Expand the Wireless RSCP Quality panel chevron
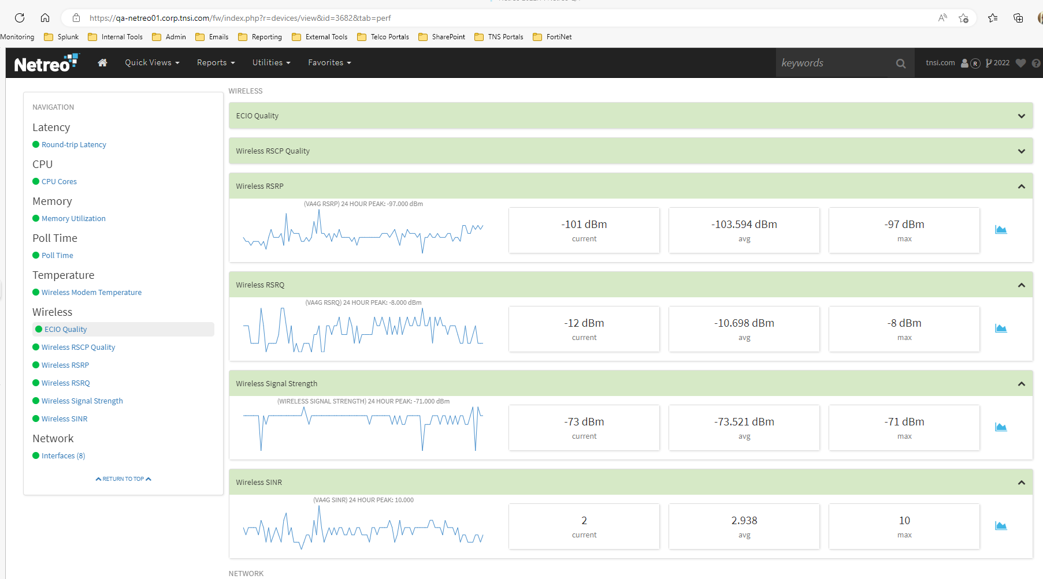This screenshot has width=1043, height=579. 1021,151
